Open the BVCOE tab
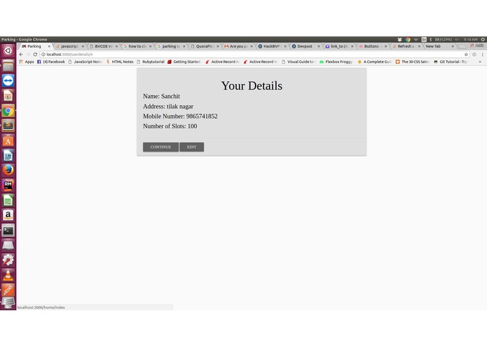Image resolution: width=487 pixels, height=346 pixels. pos(104,46)
